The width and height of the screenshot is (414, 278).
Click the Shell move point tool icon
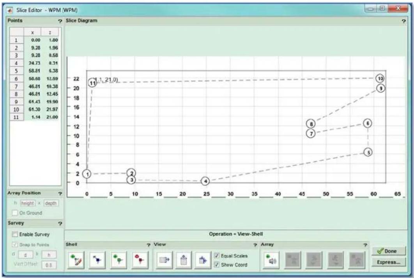(97, 260)
